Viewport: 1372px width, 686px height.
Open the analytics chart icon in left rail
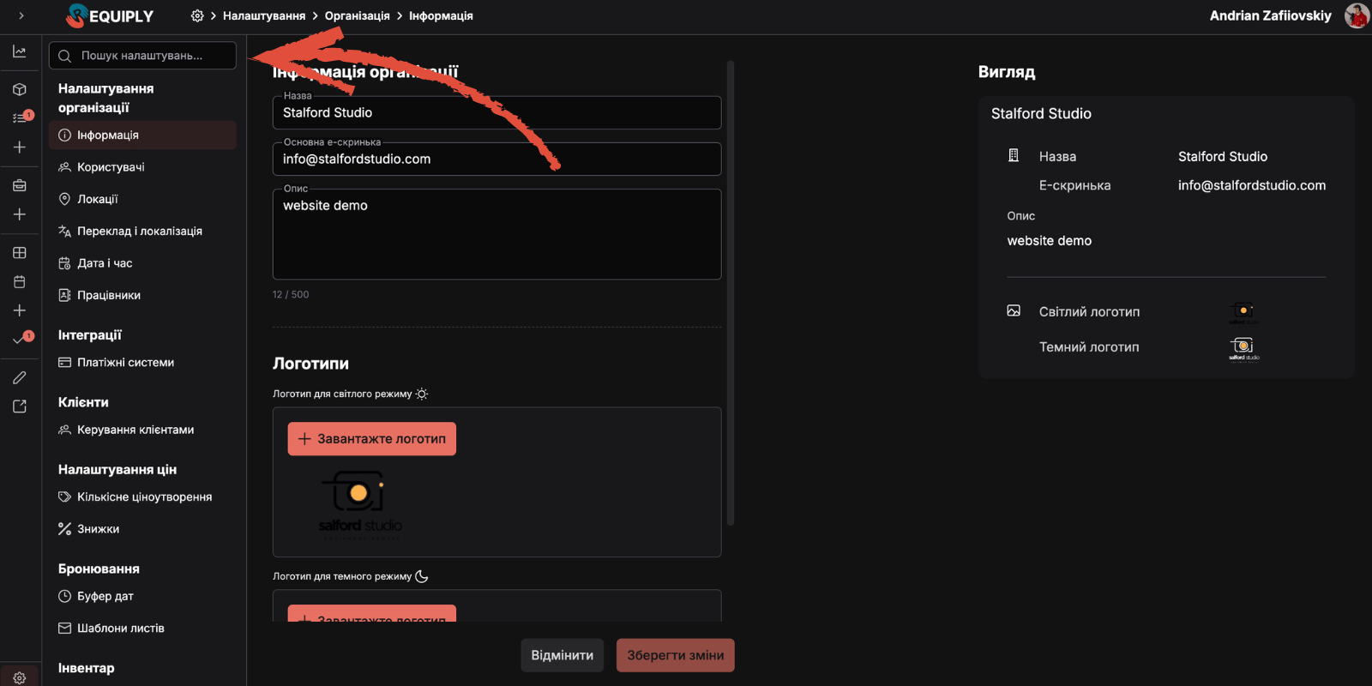coord(20,52)
